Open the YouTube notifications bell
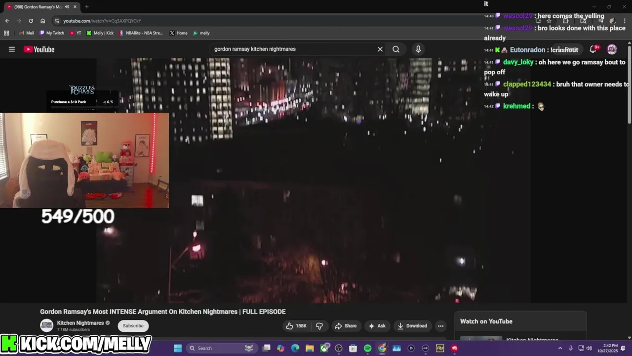 (593, 49)
